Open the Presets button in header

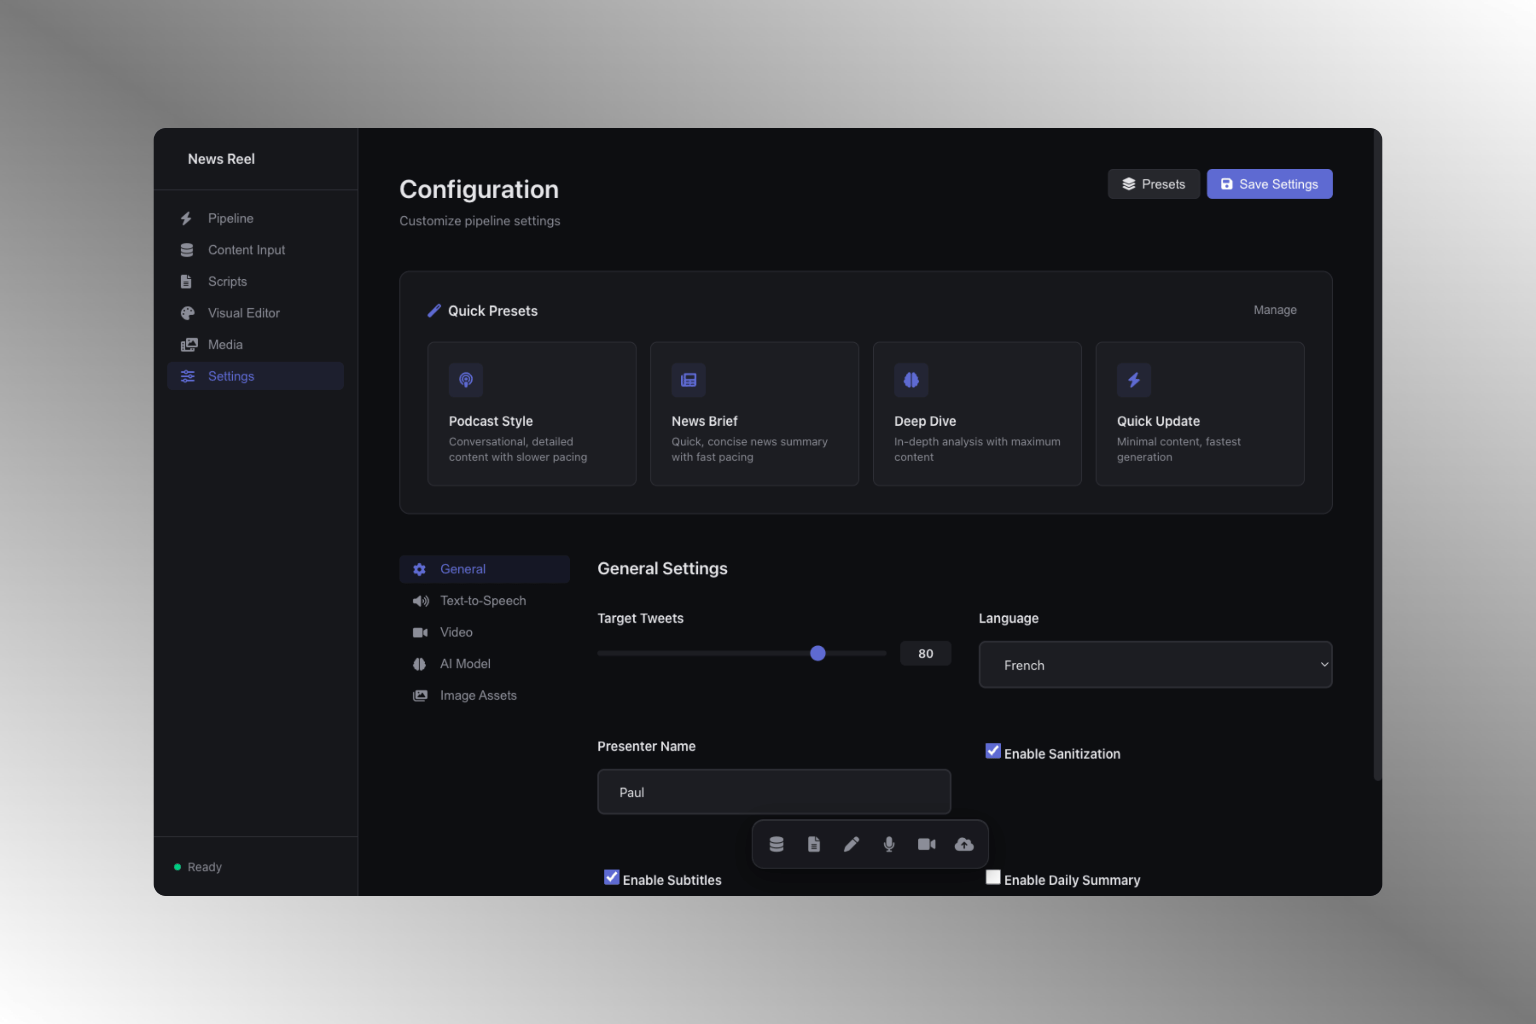(1153, 184)
